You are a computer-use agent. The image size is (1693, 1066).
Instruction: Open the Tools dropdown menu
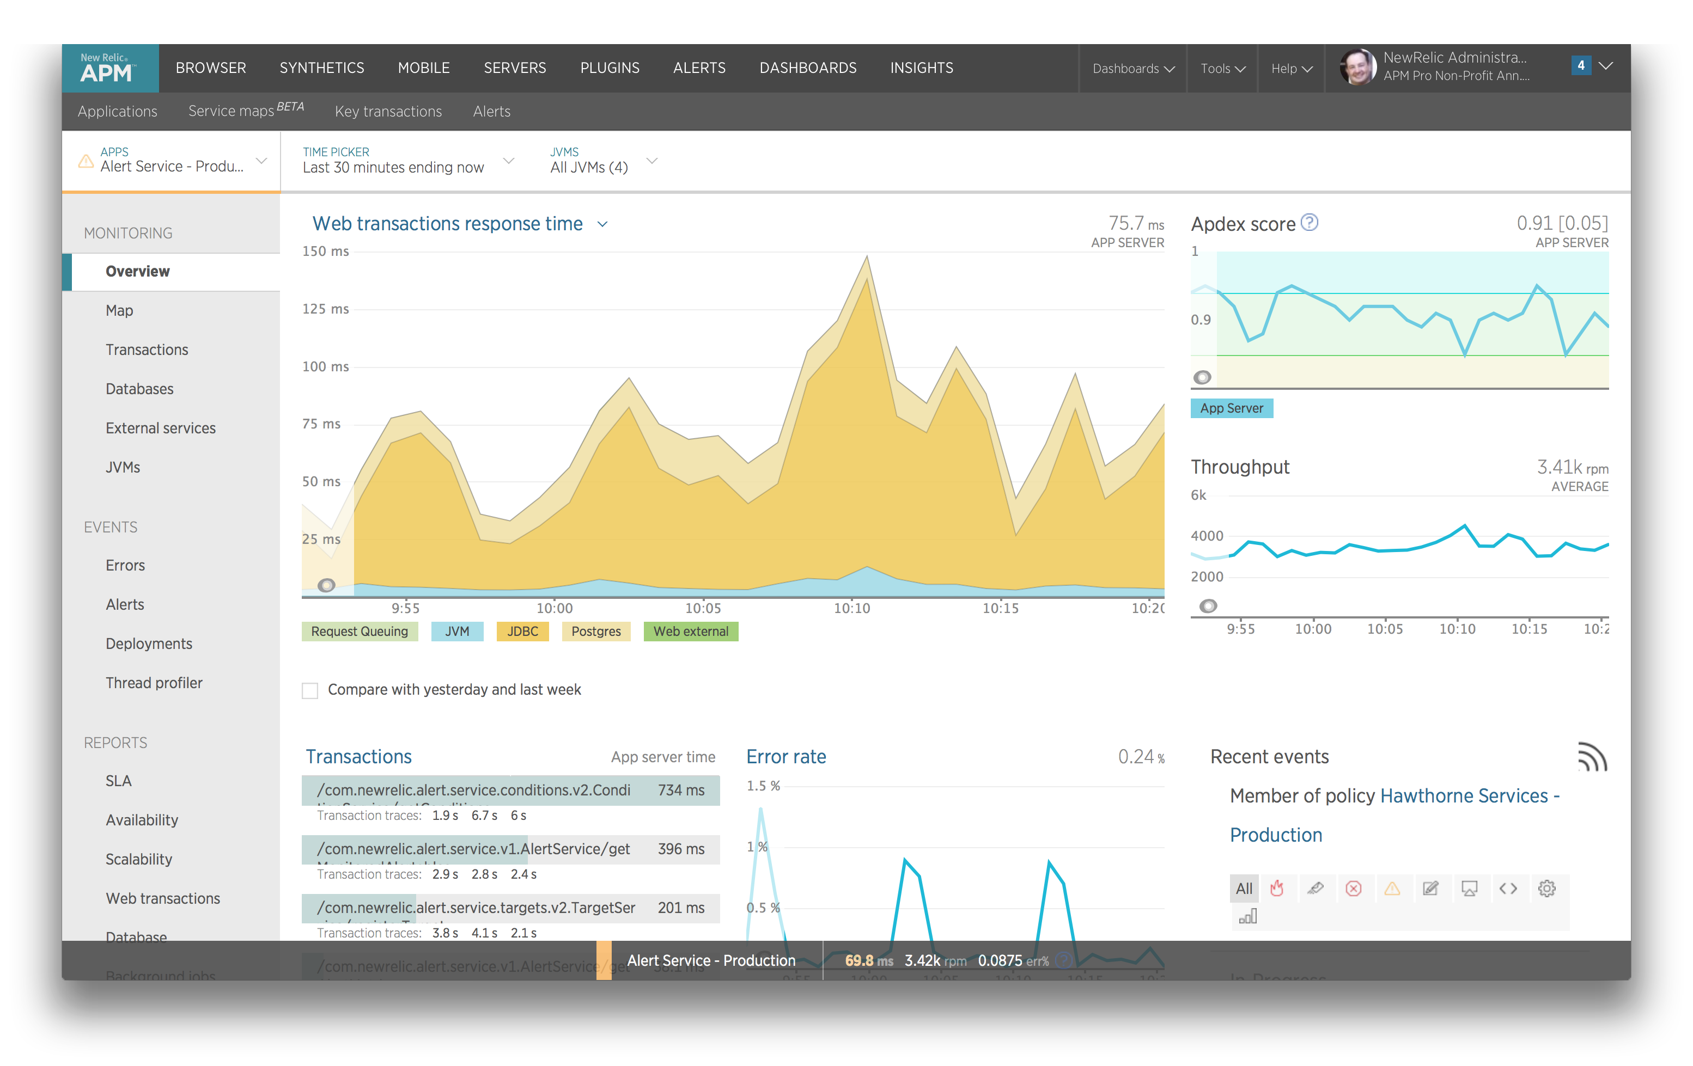1223,68
